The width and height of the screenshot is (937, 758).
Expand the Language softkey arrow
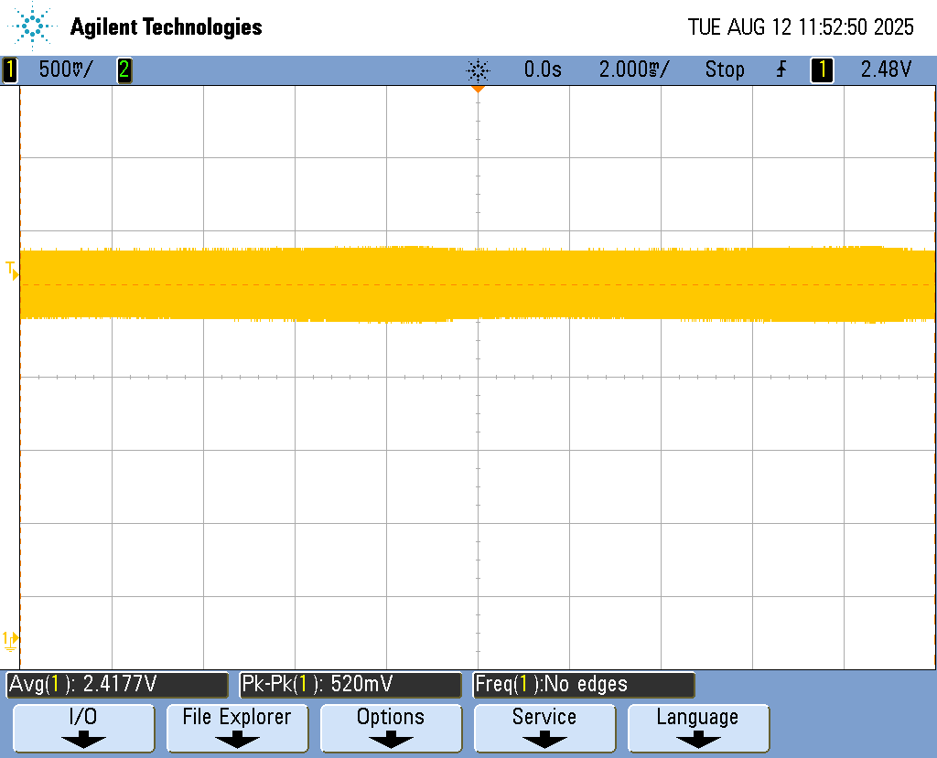click(698, 741)
